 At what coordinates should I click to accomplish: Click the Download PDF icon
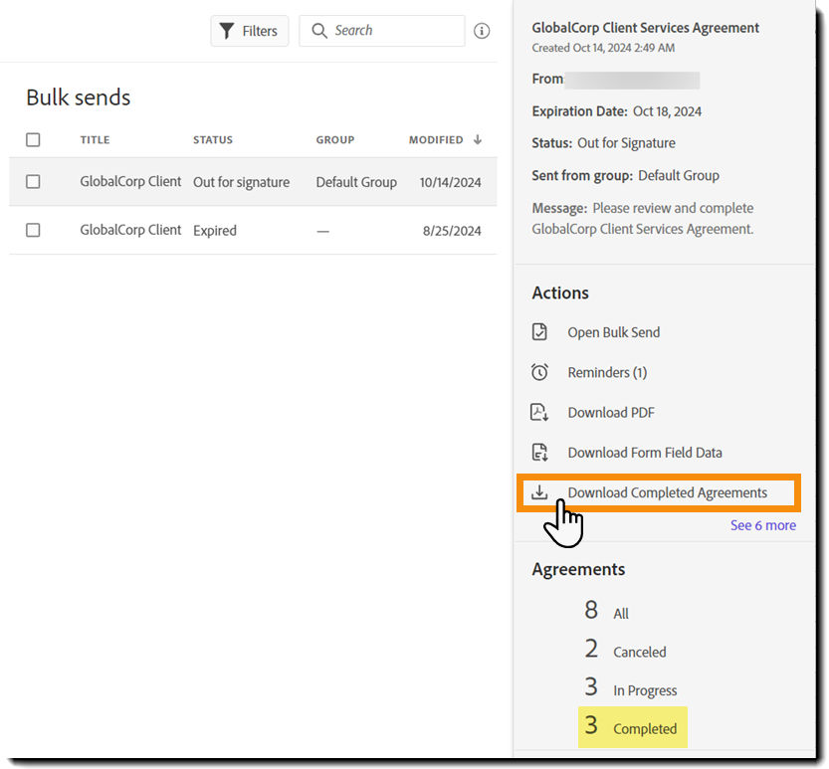(538, 412)
